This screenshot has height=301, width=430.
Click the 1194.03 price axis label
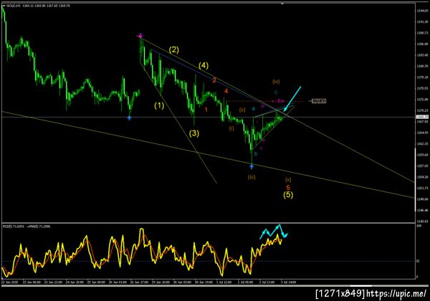tap(422, 11)
